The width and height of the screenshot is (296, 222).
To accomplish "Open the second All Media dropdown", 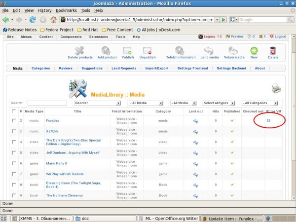I will click(183, 103).
